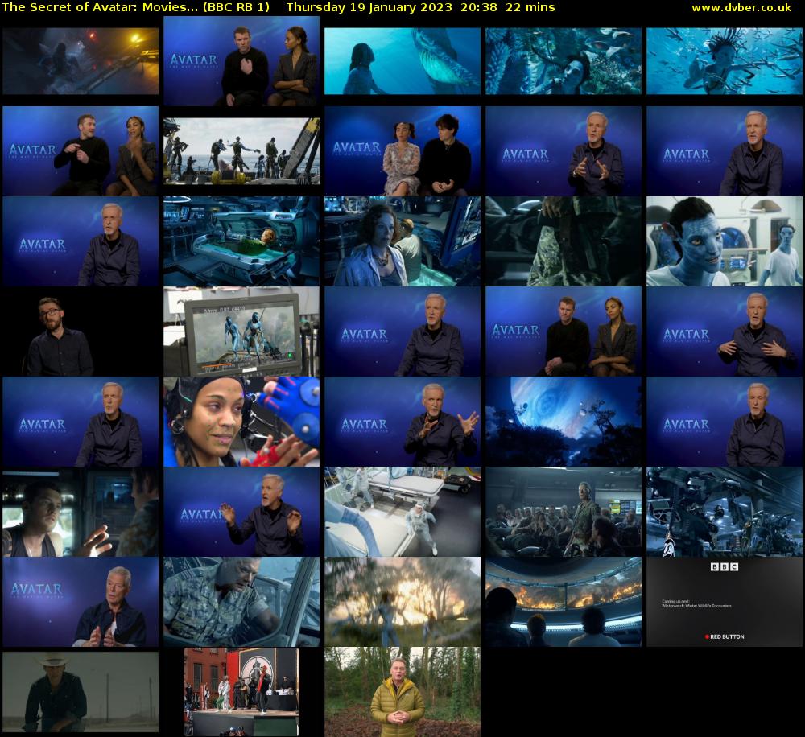
Task: Open the Pandora planet night sky thumbnail
Action: pyautogui.click(x=563, y=422)
